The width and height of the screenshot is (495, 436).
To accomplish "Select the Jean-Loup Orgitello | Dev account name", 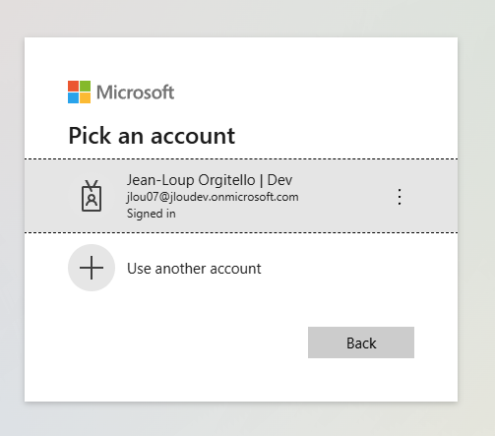I will (210, 180).
